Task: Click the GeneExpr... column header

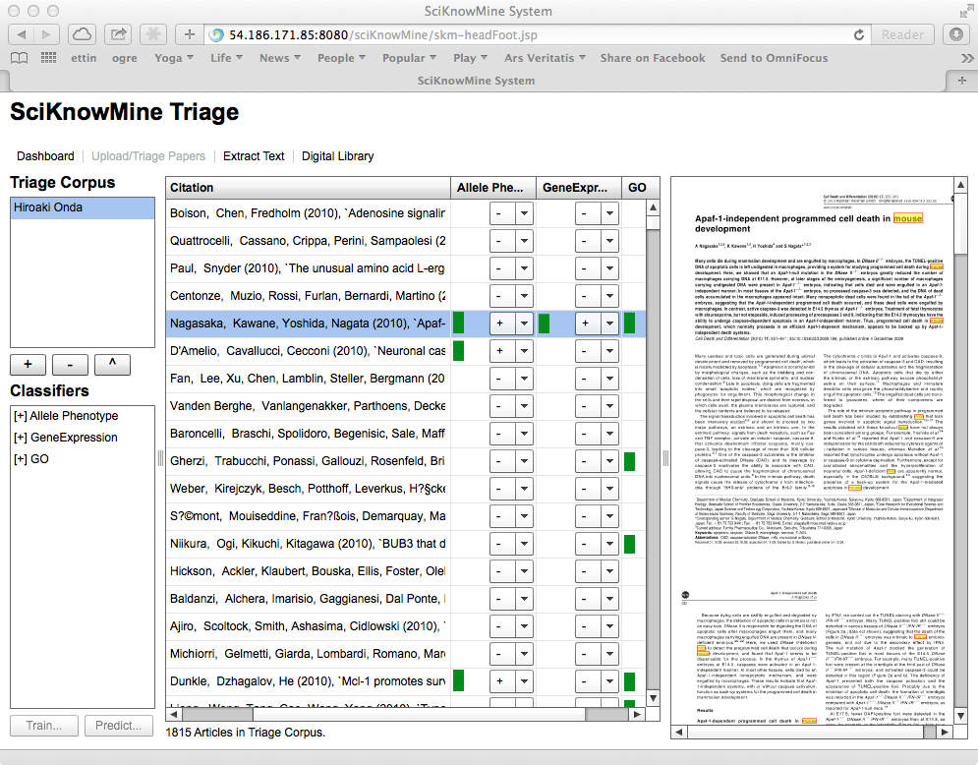Action: pyautogui.click(x=579, y=188)
